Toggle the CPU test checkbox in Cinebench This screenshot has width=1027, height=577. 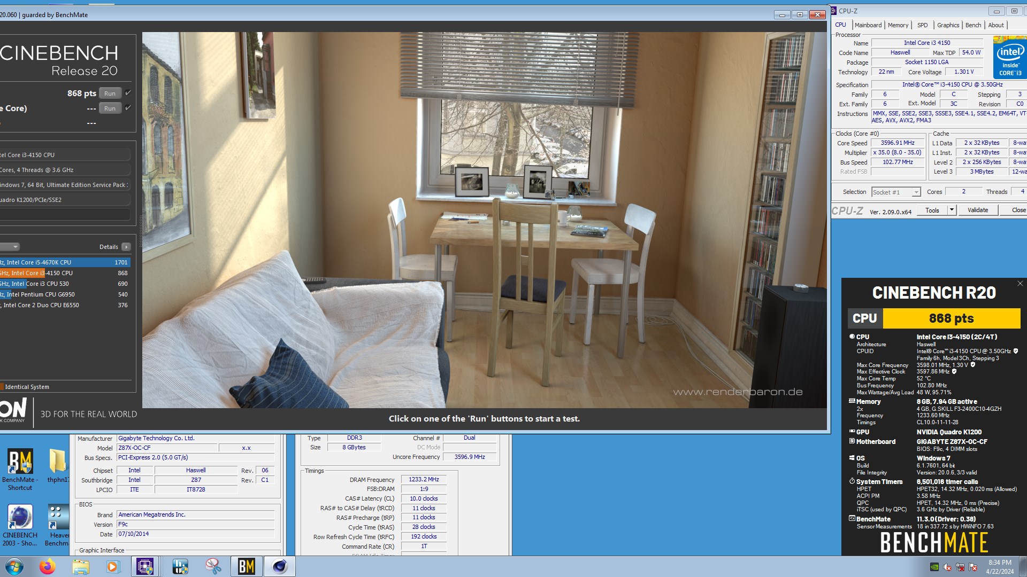click(128, 93)
